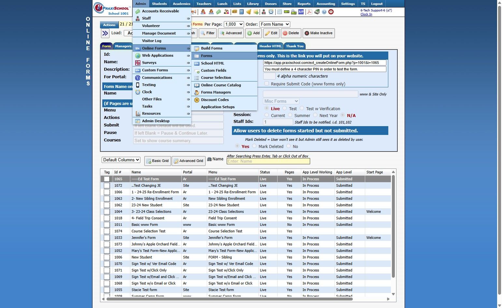Open the family group toolbar icon
502x308 pixels.
[x=226, y=12]
